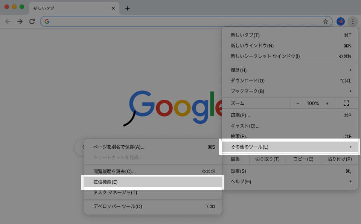The width and height of the screenshot is (361, 224).
Task: Select 拡張機能(E) from the submenu
Action: pos(152,182)
